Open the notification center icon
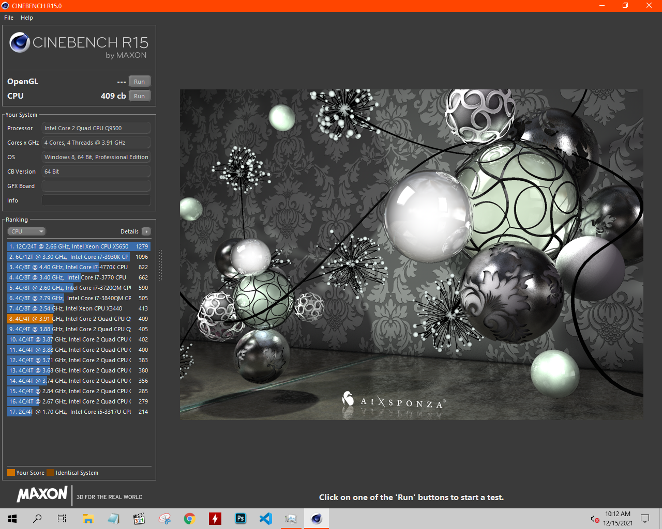The height and width of the screenshot is (529, 662). pos(645,519)
